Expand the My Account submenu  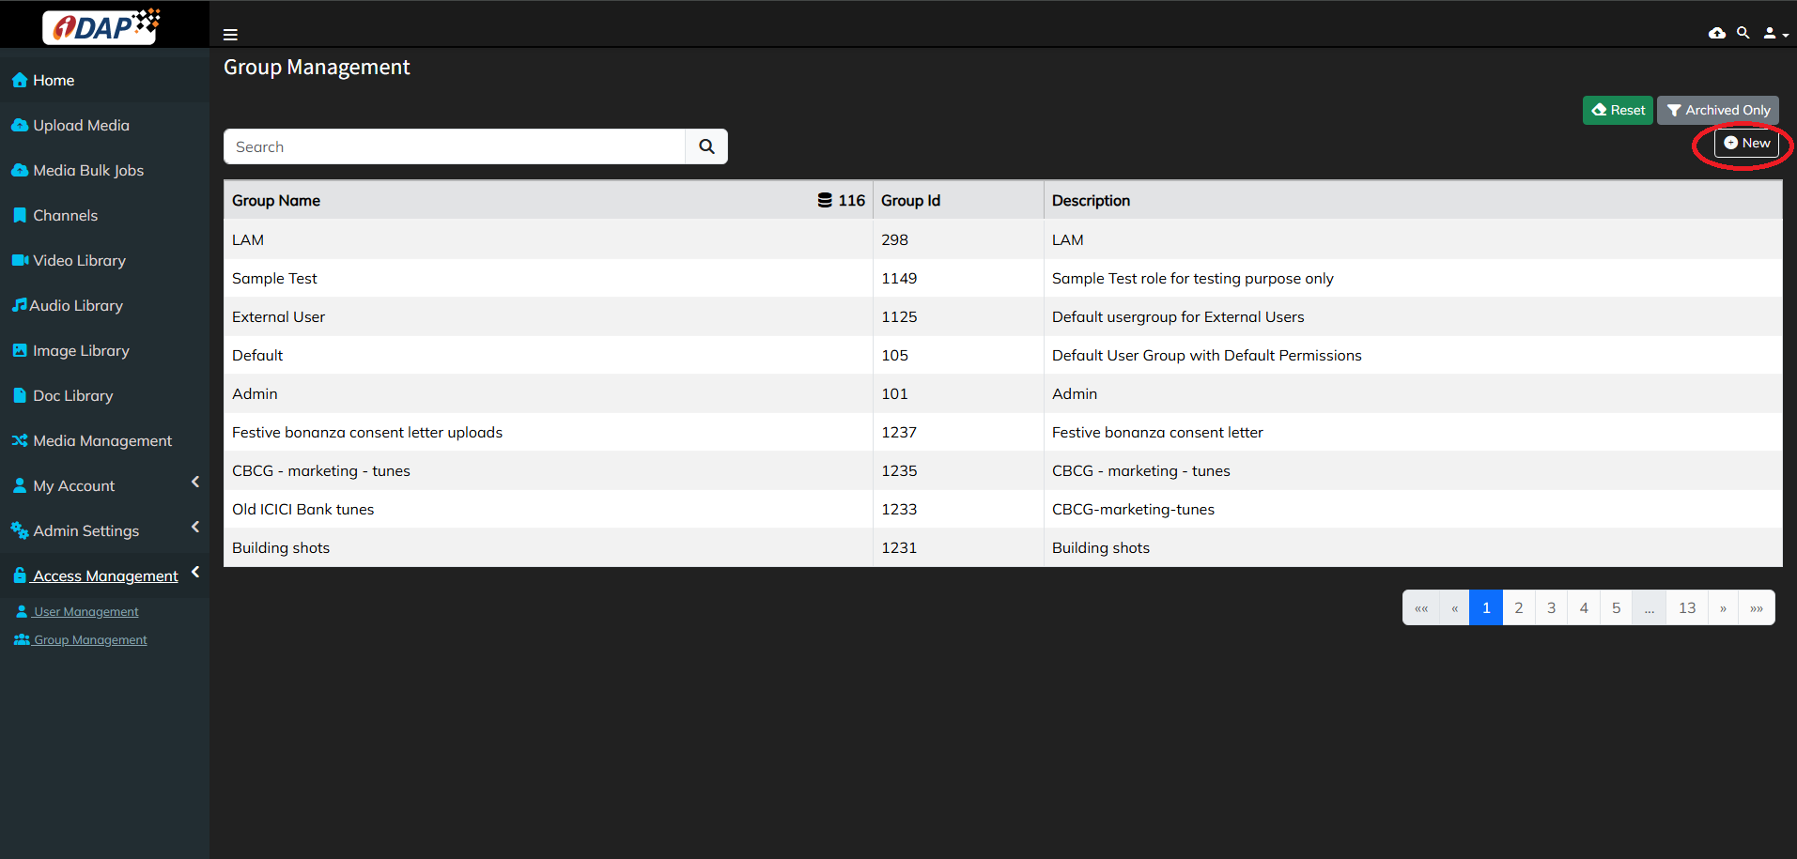[195, 483]
